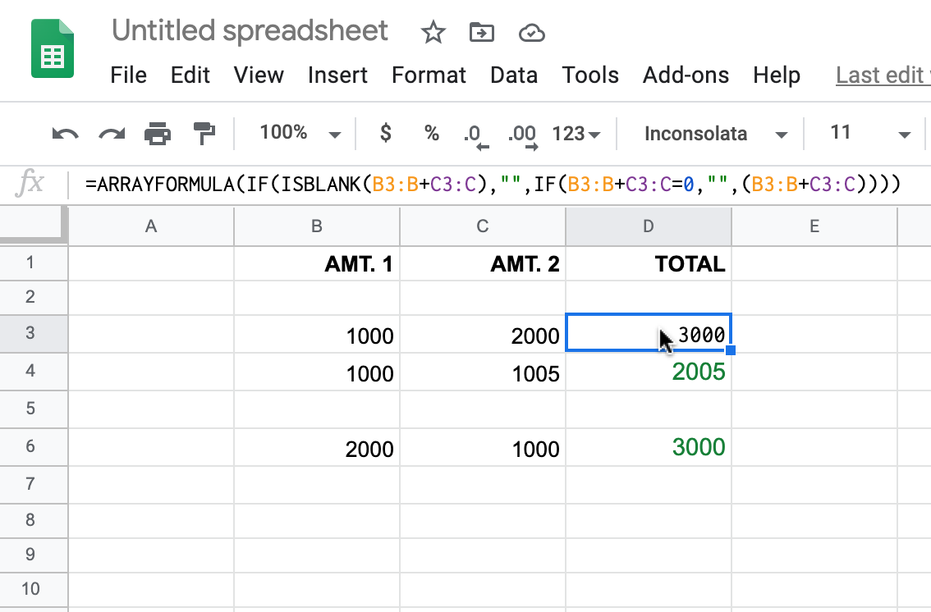The height and width of the screenshot is (612, 931).
Task: Open the Format menu
Action: [429, 75]
